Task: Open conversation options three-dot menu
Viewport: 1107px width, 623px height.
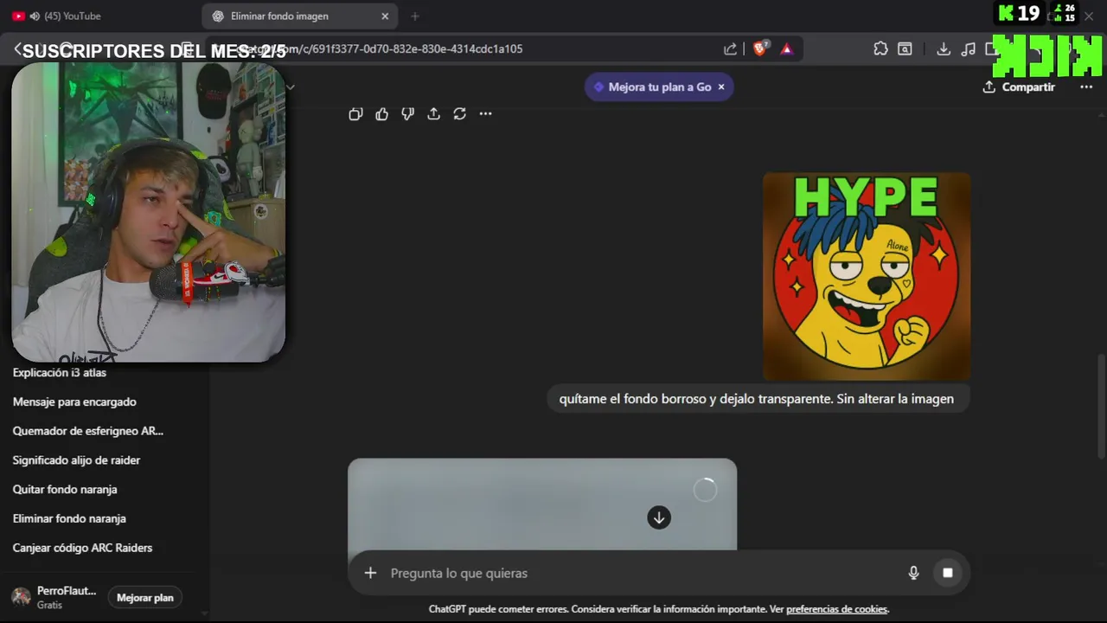Action: click(1086, 87)
